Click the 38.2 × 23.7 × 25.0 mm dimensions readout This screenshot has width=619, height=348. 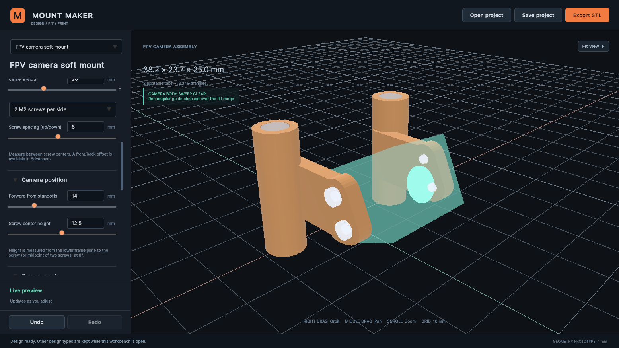183,70
